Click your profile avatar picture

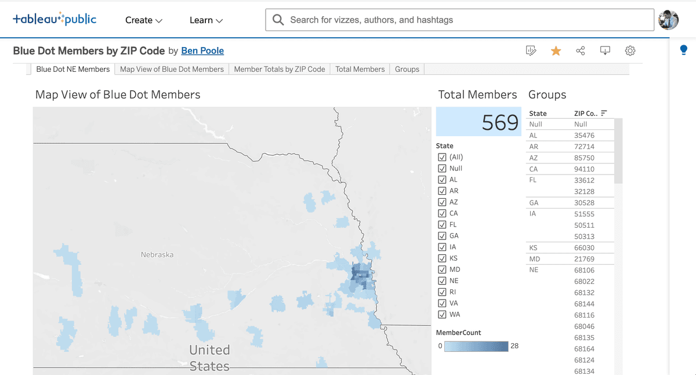(668, 19)
